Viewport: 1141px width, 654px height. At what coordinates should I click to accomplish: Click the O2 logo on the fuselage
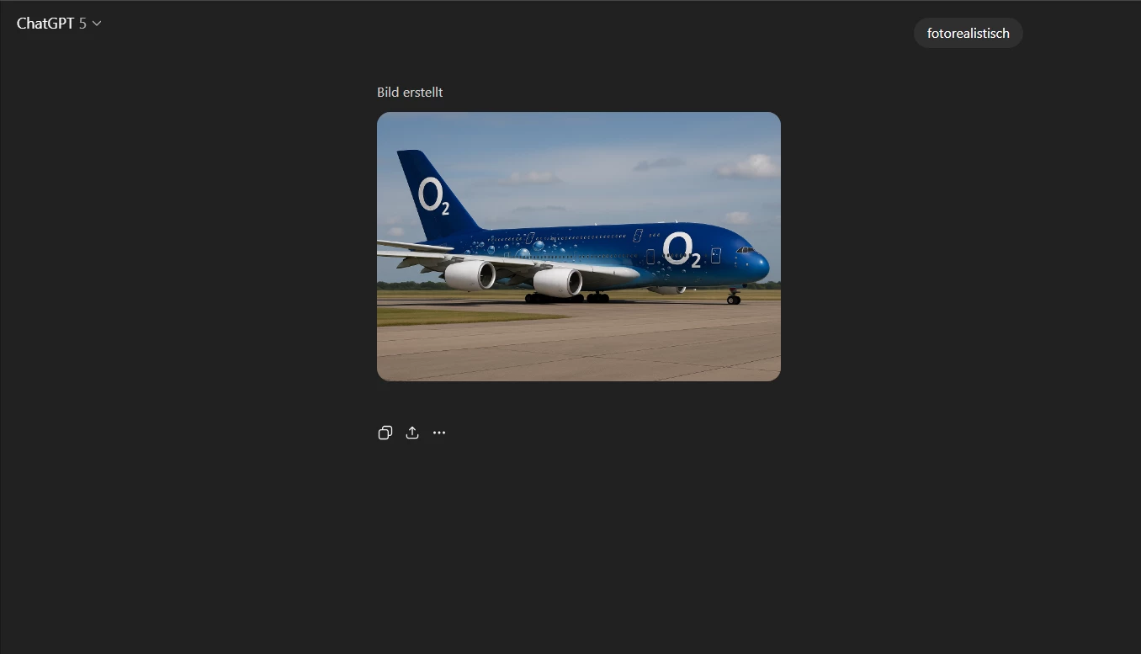(x=681, y=251)
